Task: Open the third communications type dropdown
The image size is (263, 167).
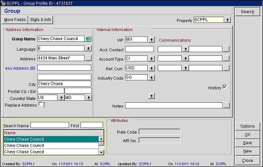Action: click(186, 68)
